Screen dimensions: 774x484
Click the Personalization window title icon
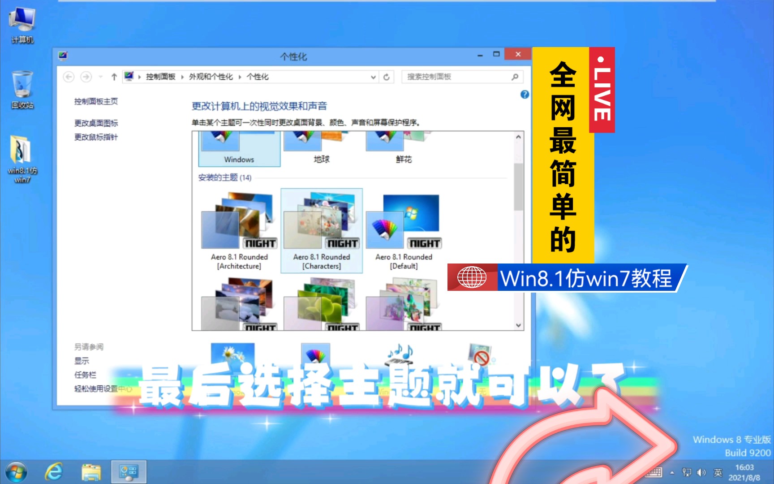tap(63, 56)
